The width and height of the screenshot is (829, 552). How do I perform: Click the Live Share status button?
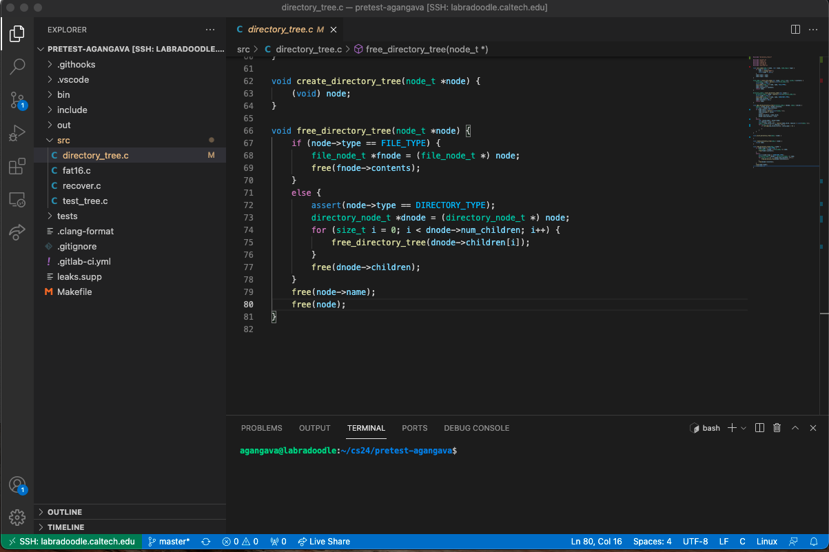(324, 542)
